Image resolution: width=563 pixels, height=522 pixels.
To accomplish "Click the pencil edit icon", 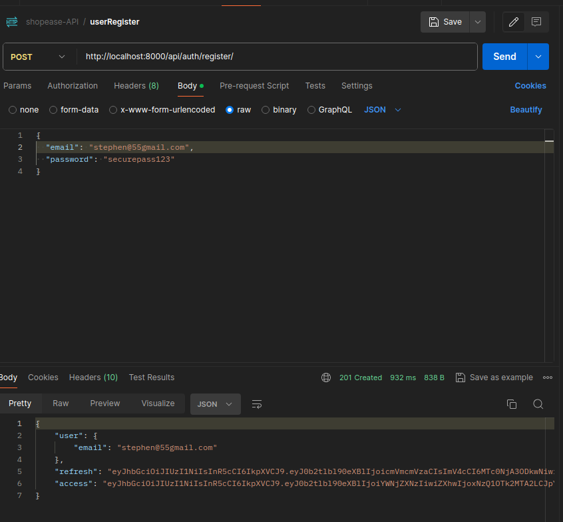I will tap(514, 22).
